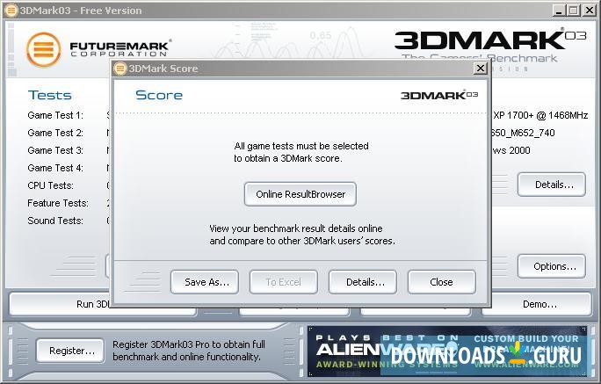Open Save As in Score dialog
This screenshot has height=384, width=601.
(205, 282)
